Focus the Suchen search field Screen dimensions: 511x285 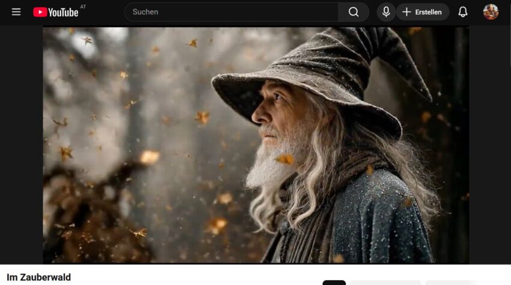[x=231, y=12]
